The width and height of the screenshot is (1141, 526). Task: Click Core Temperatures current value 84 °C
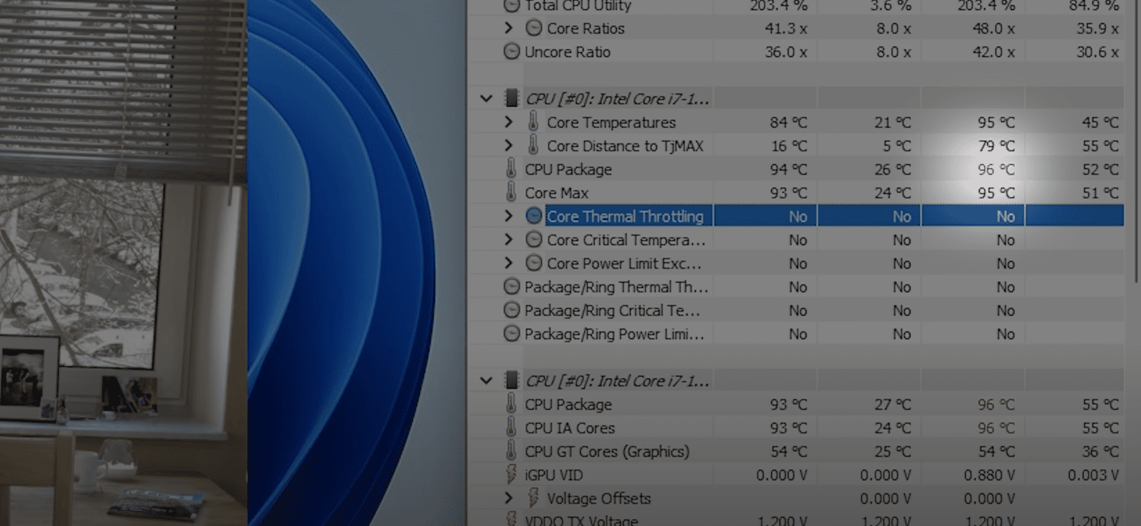pos(789,122)
